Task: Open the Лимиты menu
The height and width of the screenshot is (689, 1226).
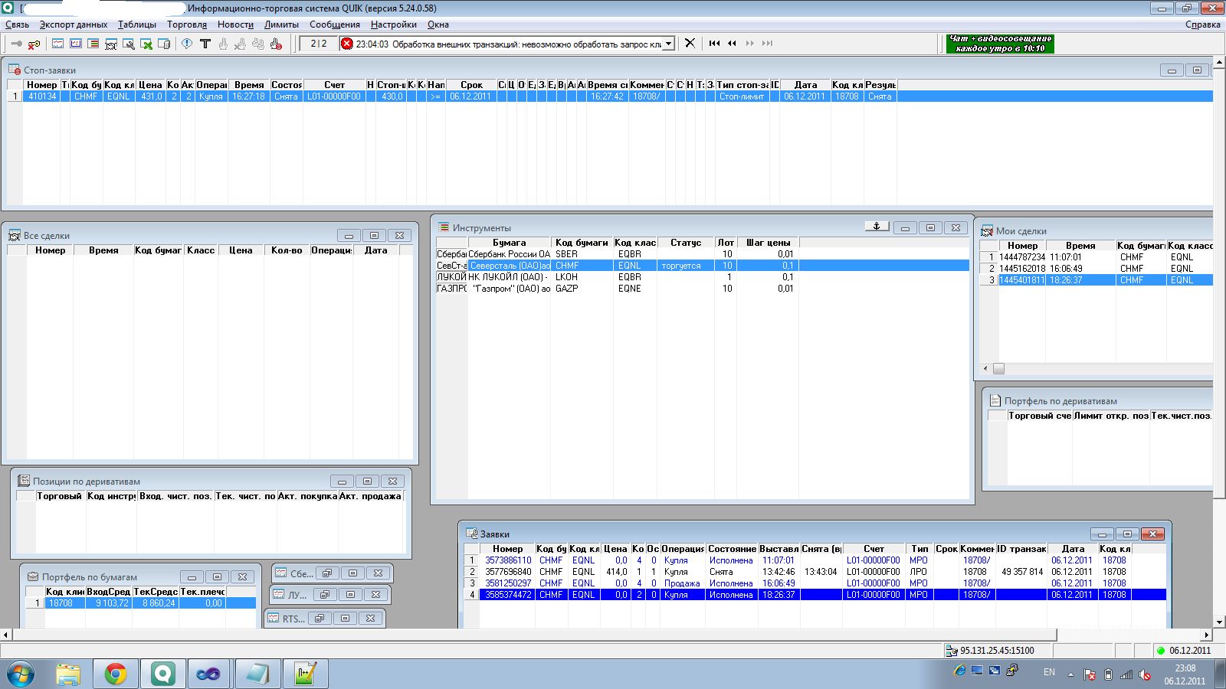Action: (281, 24)
